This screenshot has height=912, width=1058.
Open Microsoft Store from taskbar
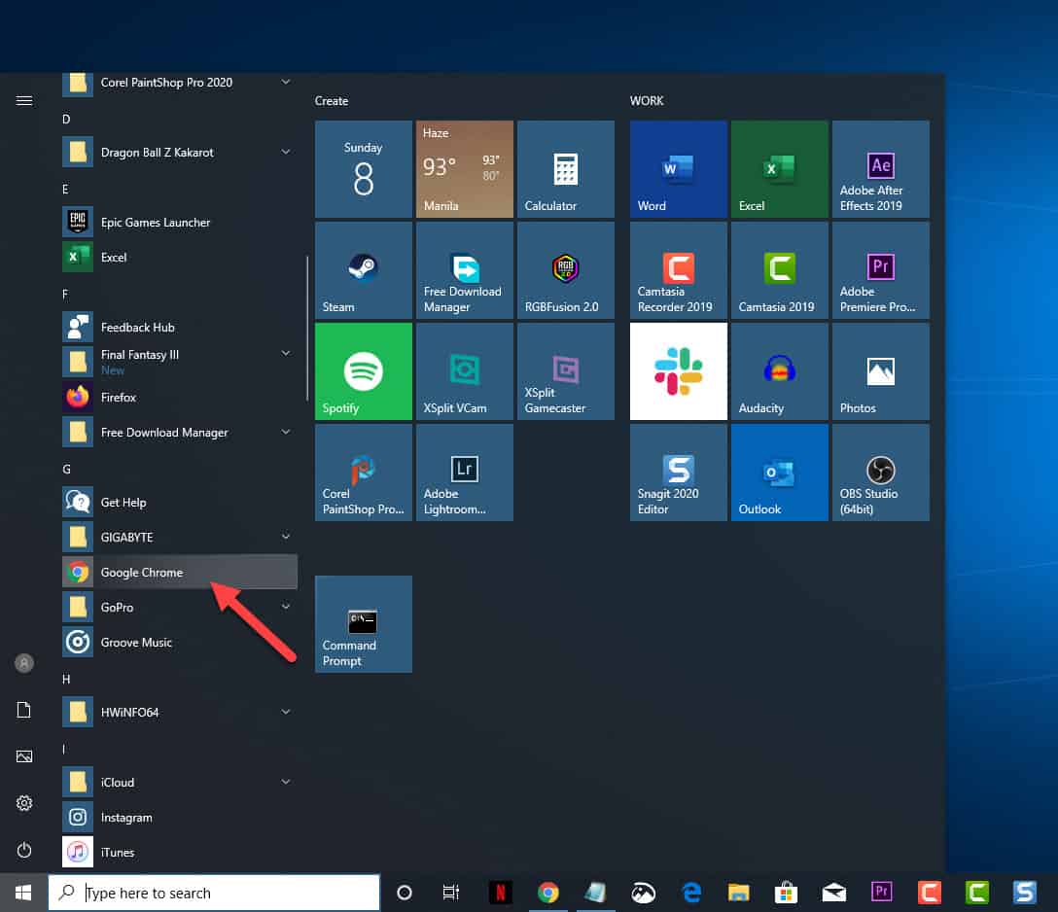(x=786, y=893)
